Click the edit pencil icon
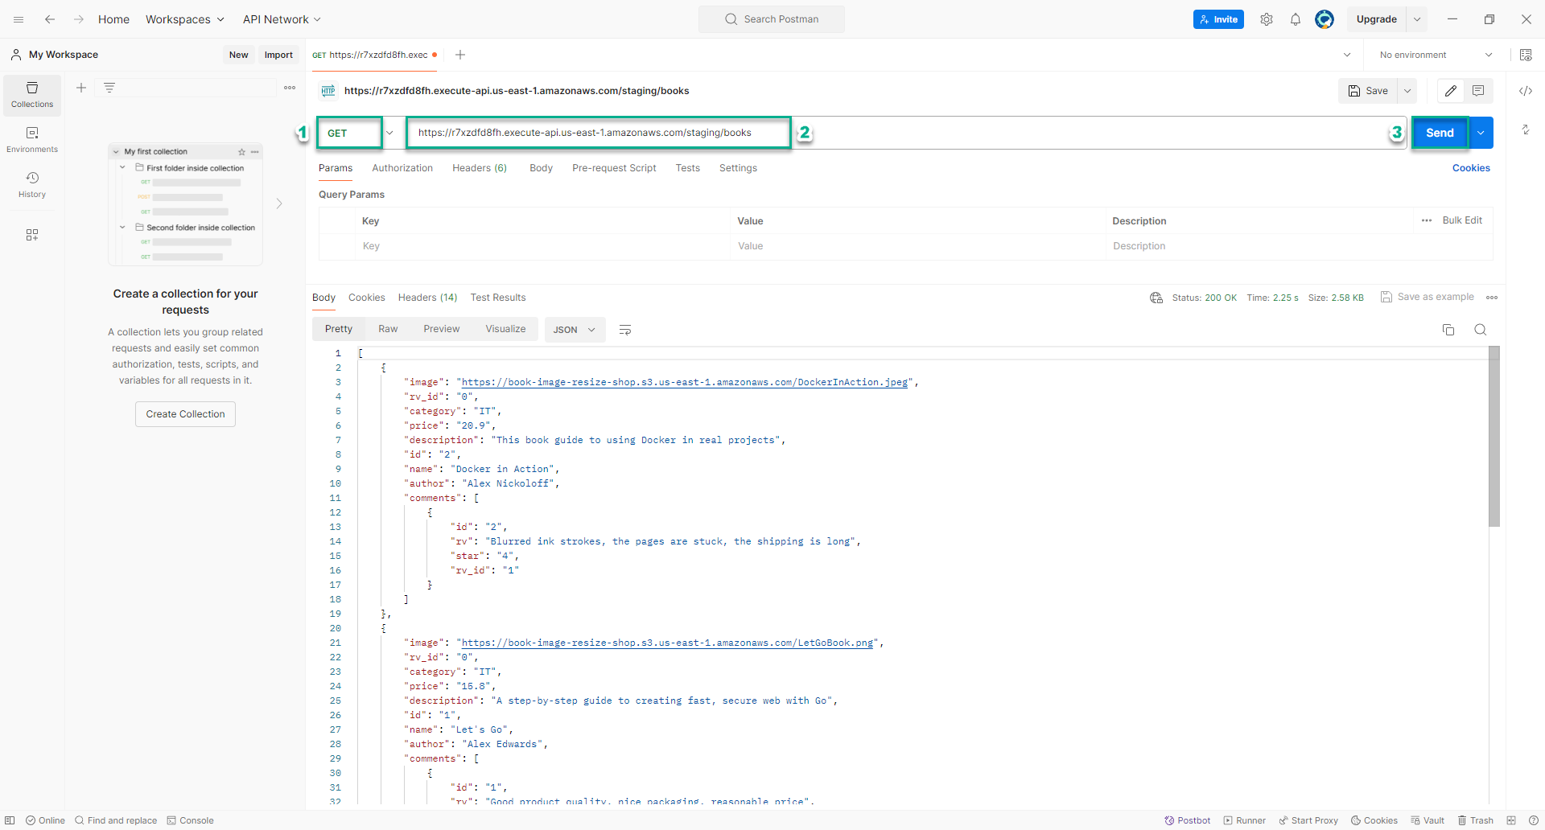The image size is (1545, 830). click(x=1451, y=91)
